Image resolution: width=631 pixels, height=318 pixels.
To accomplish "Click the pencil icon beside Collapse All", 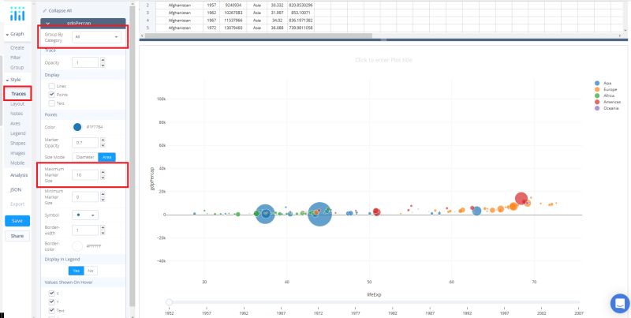I will click(x=44, y=10).
